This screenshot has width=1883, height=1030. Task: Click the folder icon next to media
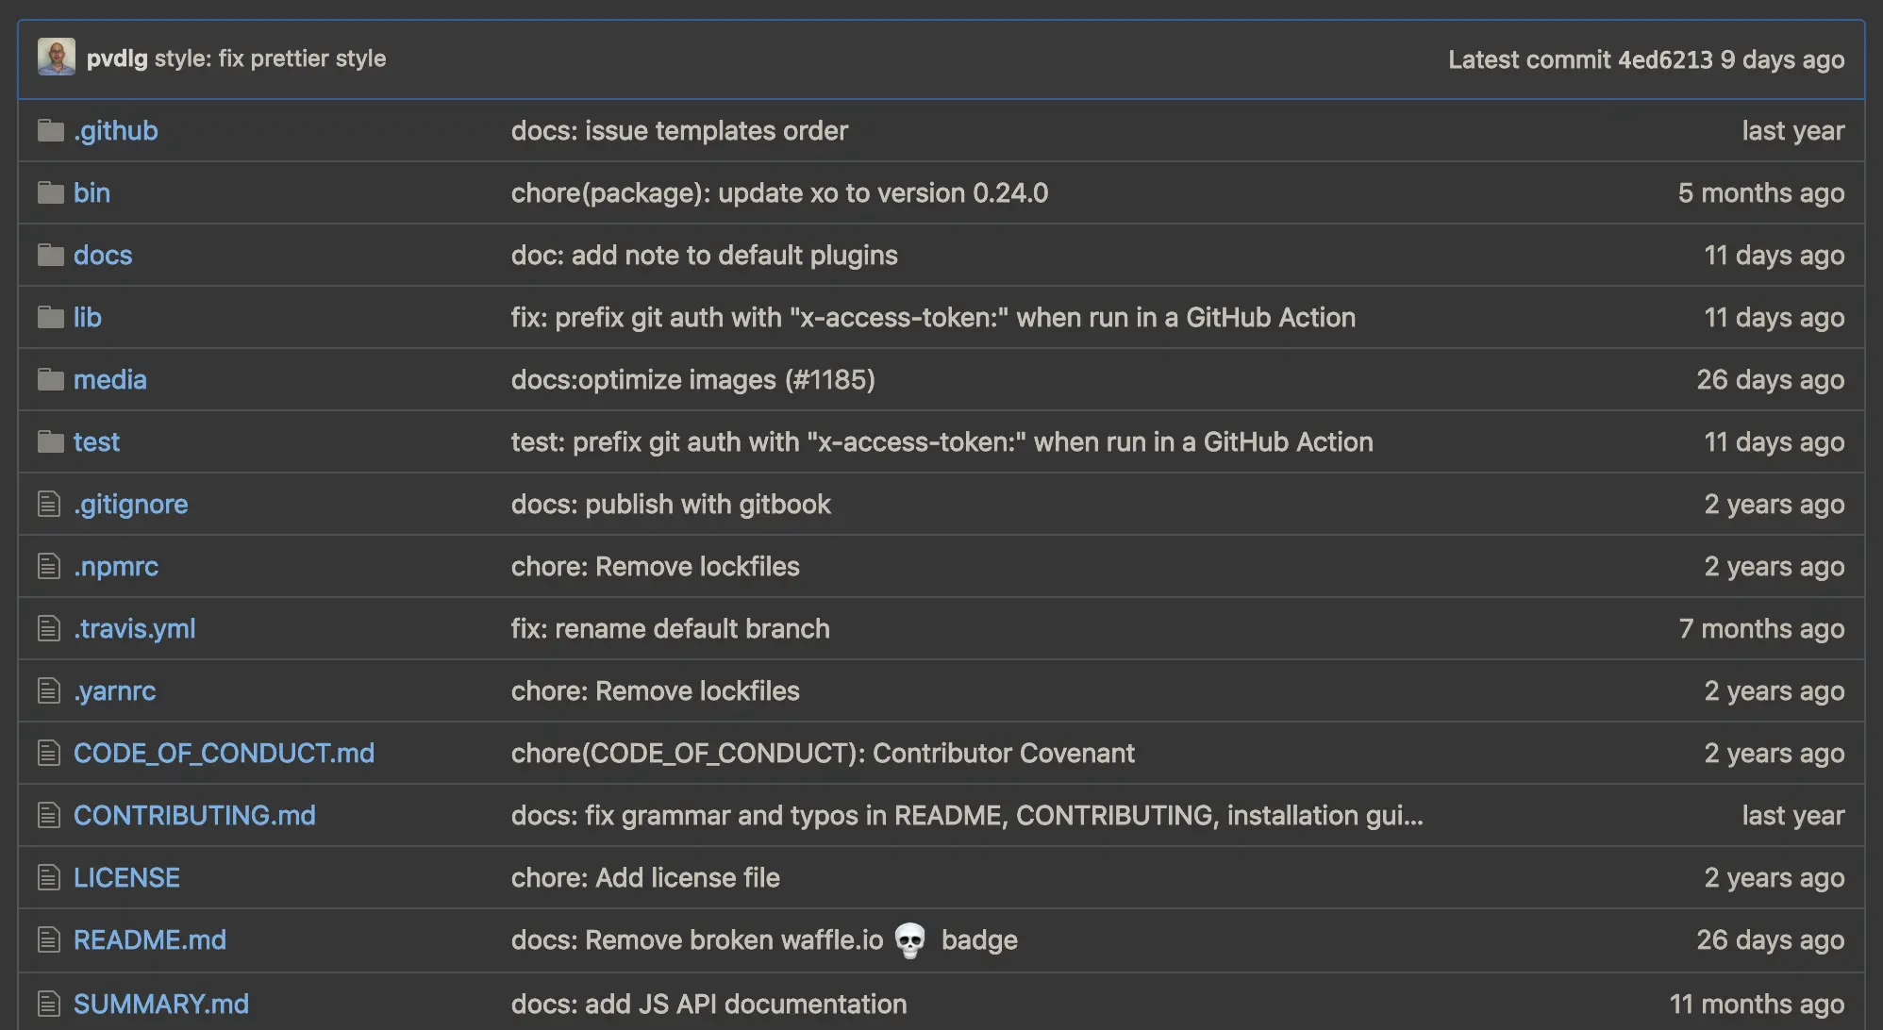click(x=50, y=379)
